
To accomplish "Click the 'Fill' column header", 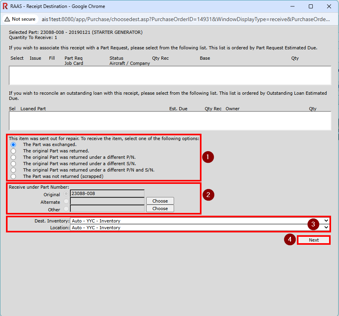I will 52,58.
